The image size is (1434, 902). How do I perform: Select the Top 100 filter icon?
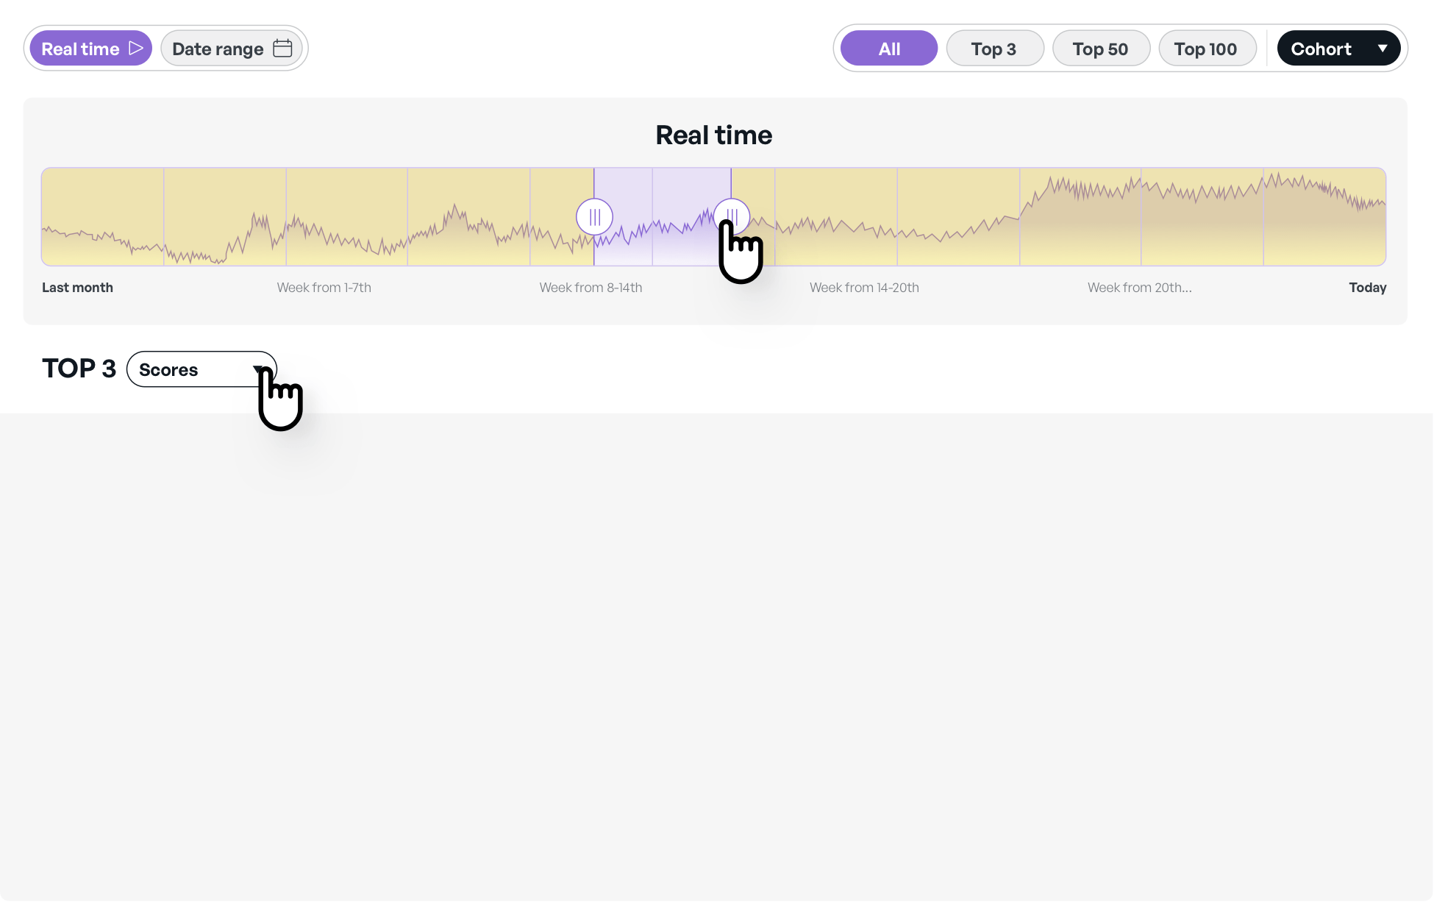(1205, 48)
